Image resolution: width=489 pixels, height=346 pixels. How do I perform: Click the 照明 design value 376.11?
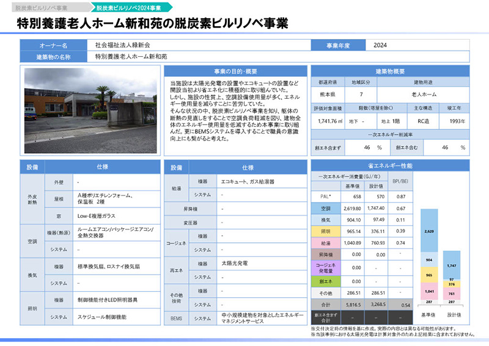click(x=376, y=231)
